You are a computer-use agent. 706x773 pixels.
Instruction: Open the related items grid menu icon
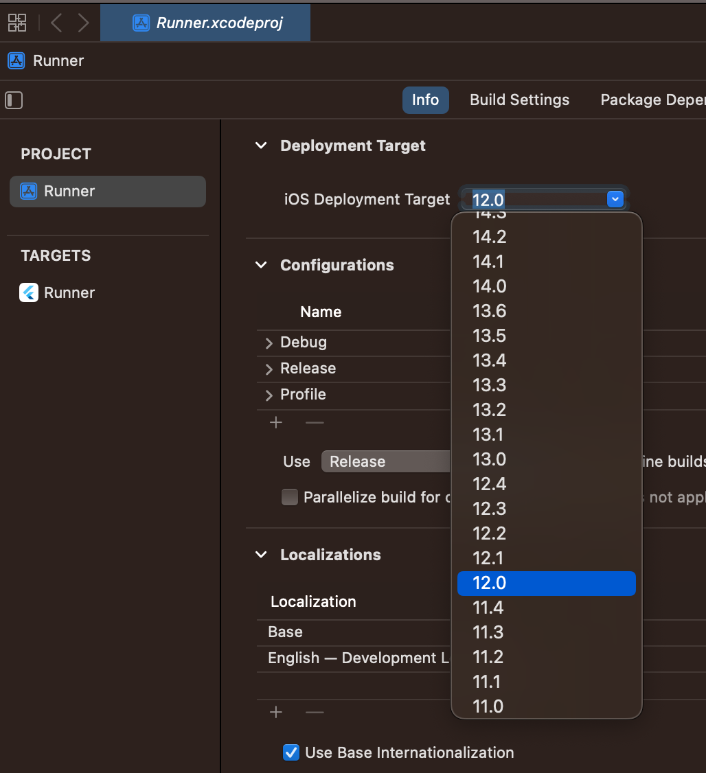[x=17, y=23]
